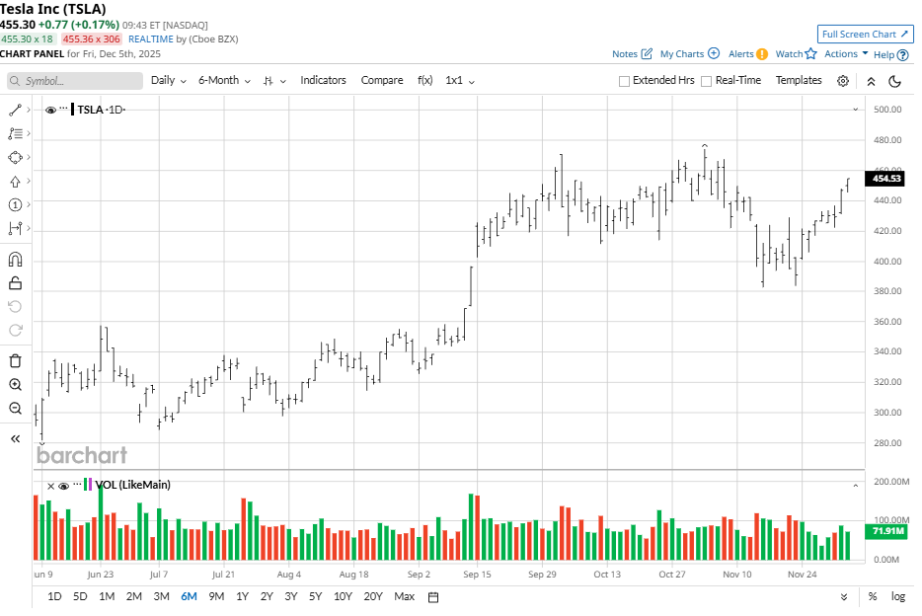Zoom out with the magnifier minus icon
The image size is (922, 616).
15,409
